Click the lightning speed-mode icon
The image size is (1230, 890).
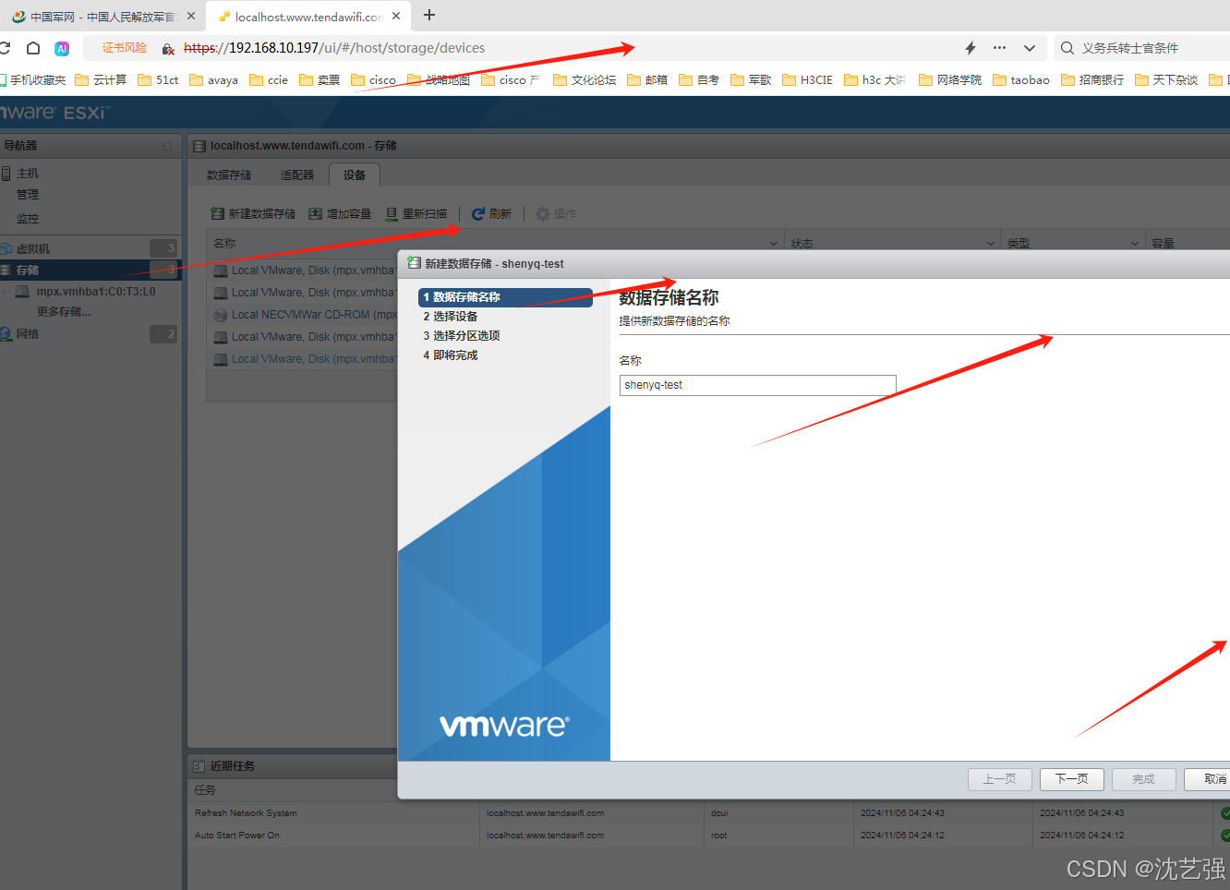tap(971, 48)
